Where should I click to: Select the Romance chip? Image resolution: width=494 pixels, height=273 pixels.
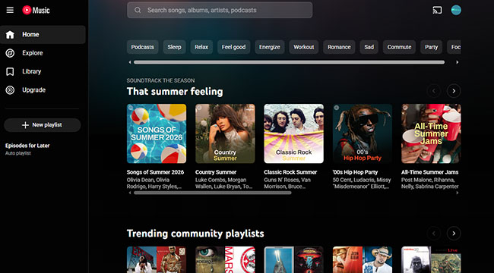(x=339, y=47)
